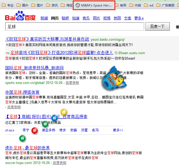Click the 百度一下 search button

click(157, 27)
